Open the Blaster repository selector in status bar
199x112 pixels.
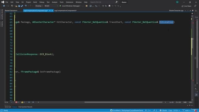[170, 110]
